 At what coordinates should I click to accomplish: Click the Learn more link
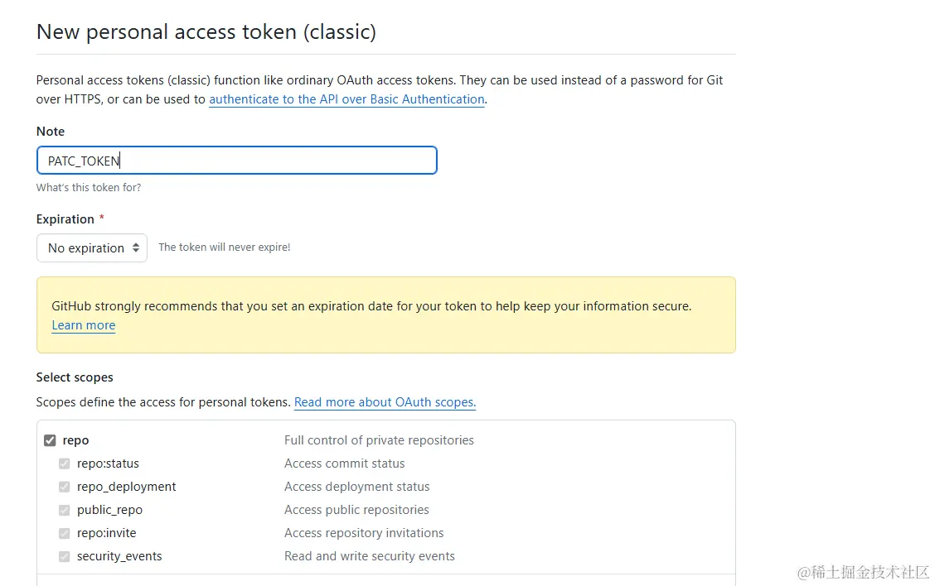point(84,325)
